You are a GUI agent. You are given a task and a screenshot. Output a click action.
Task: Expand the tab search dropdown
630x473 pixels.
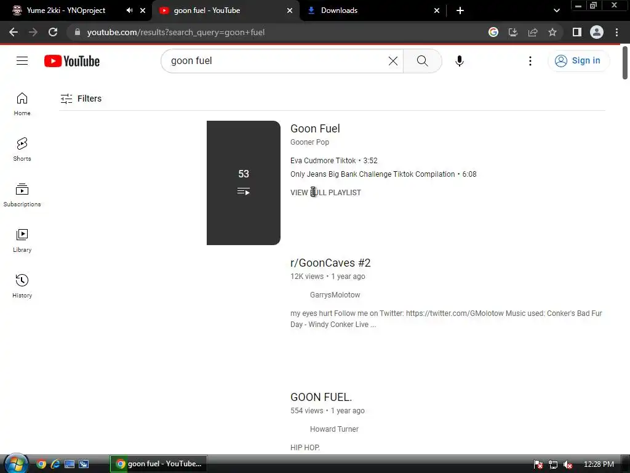(x=556, y=10)
